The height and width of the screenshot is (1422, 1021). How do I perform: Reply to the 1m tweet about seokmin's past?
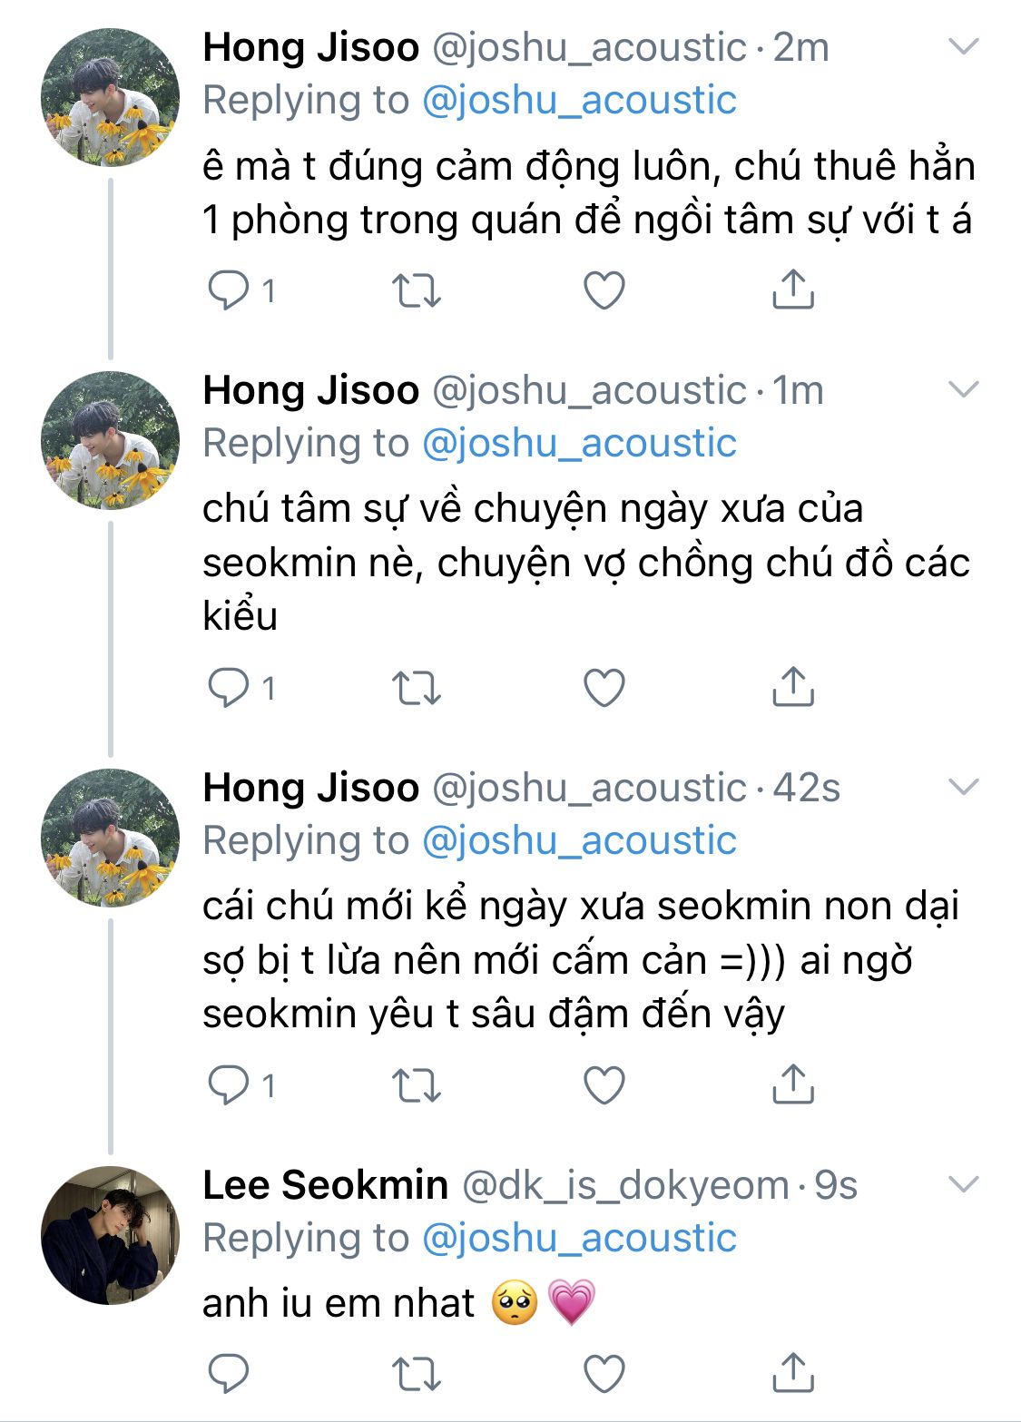(229, 688)
